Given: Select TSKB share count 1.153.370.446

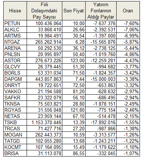Looking at the screenshot, I should point(44,122).
